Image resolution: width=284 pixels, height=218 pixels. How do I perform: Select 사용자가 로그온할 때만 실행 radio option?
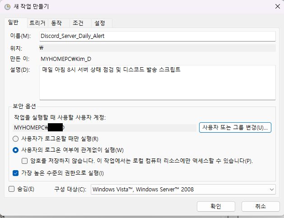pyautogui.click(x=16, y=139)
